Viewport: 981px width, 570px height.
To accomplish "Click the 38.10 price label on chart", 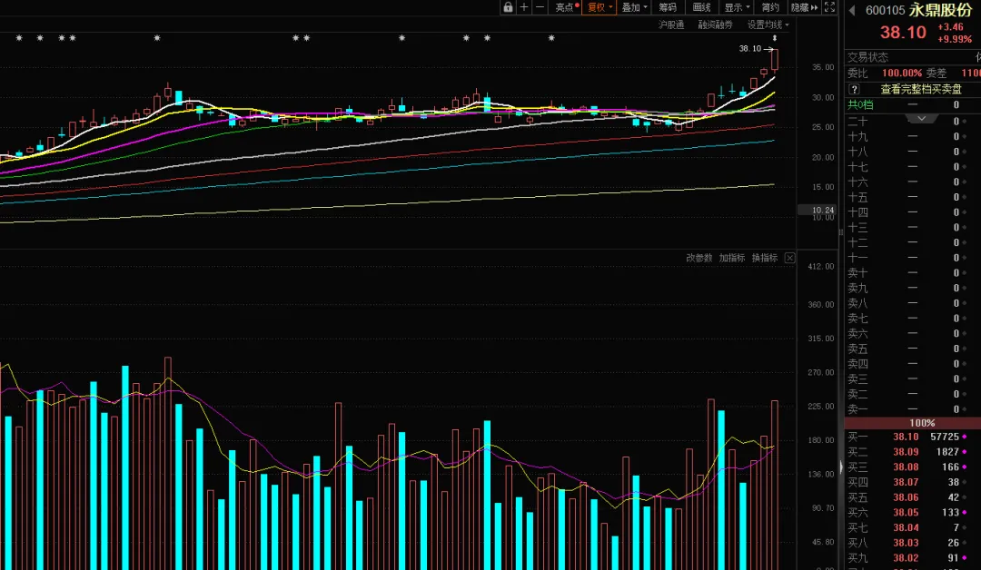I will (749, 48).
